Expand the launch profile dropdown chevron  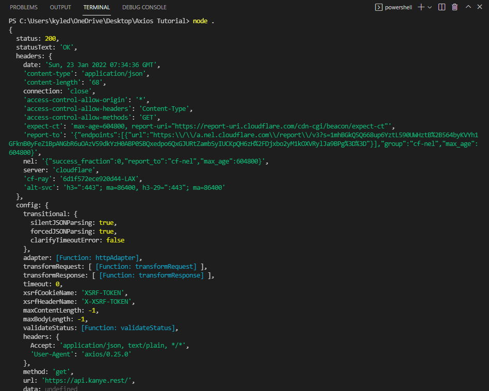[x=430, y=7]
